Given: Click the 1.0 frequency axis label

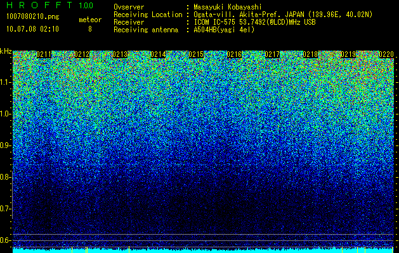Looking at the screenshot, I should pos(6,114).
